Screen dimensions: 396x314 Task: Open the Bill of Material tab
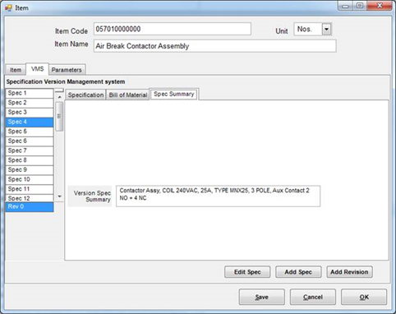128,95
